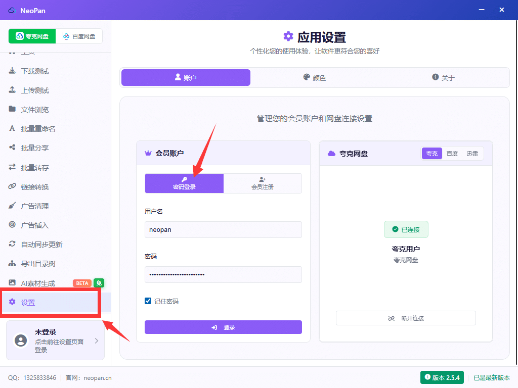Click the upload test icon in sidebar
The image size is (518, 388).
pos(12,90)
